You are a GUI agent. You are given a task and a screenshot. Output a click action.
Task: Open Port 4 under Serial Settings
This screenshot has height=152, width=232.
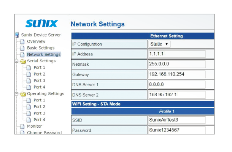pos(39,87)
